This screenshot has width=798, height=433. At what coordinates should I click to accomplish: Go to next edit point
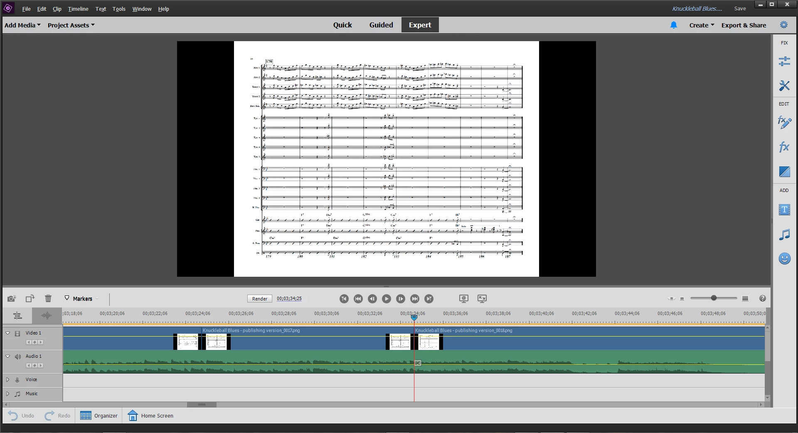429,299
